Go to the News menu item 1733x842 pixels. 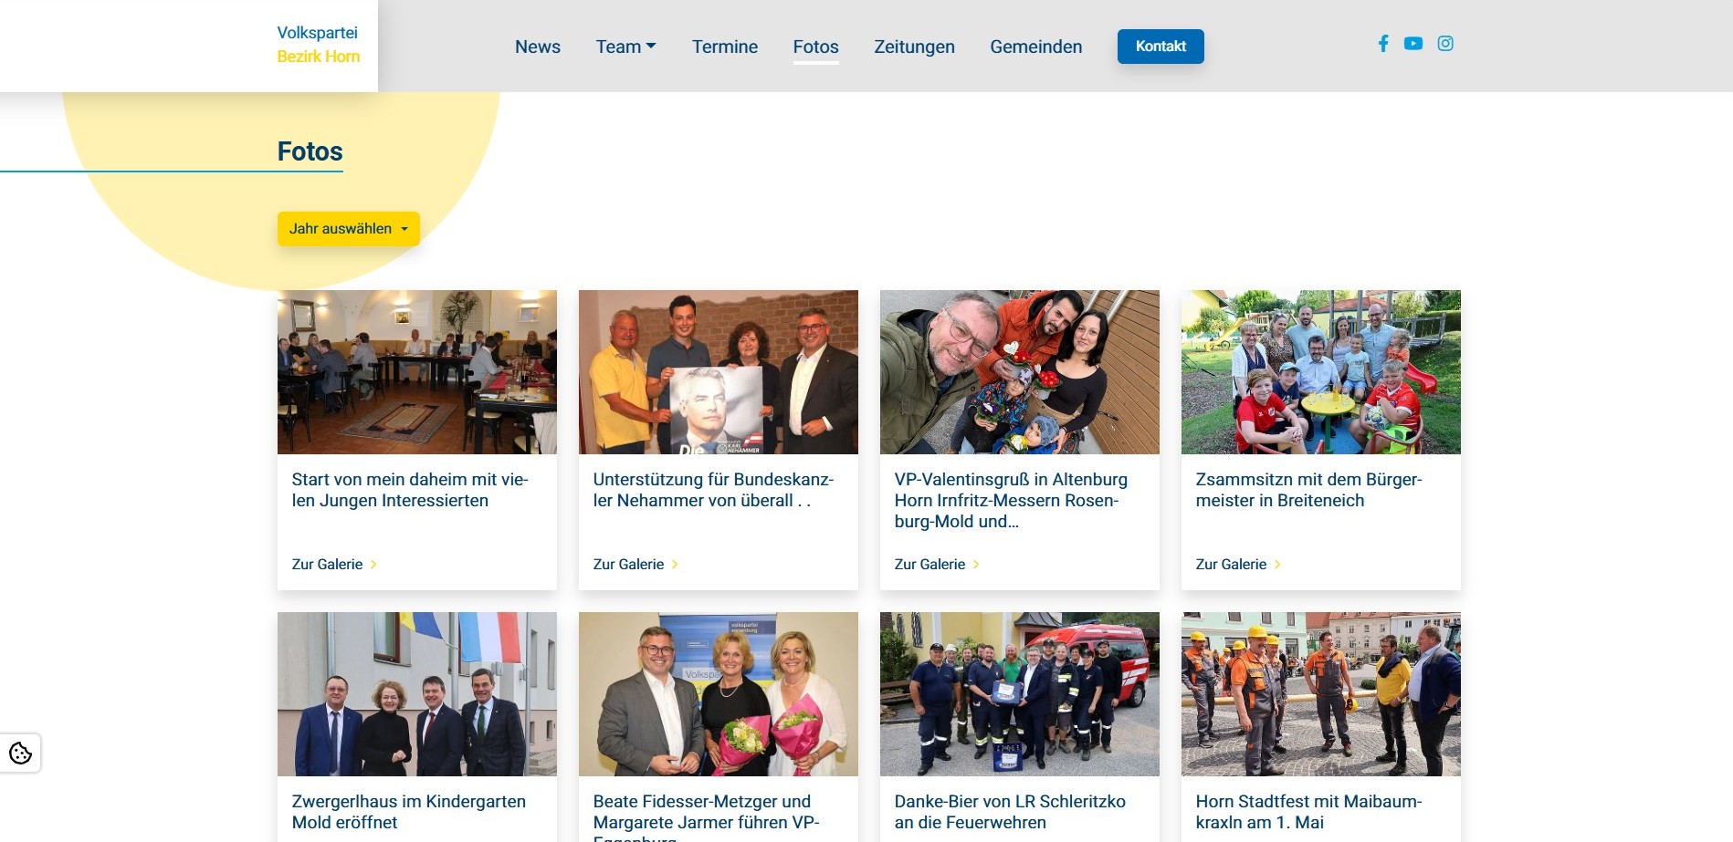[538, 47]
